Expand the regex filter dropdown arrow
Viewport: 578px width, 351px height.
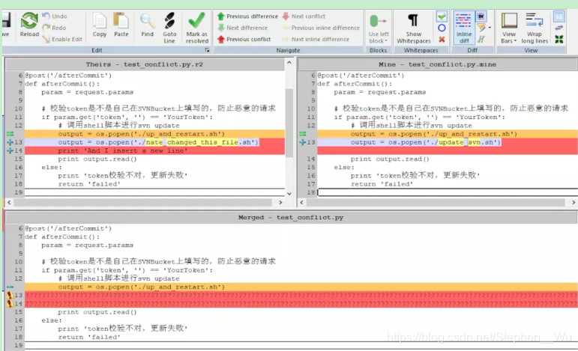[x=490, y=28]
